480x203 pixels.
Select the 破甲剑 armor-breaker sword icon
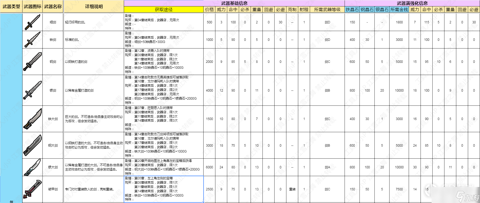[x=33, y=189]
